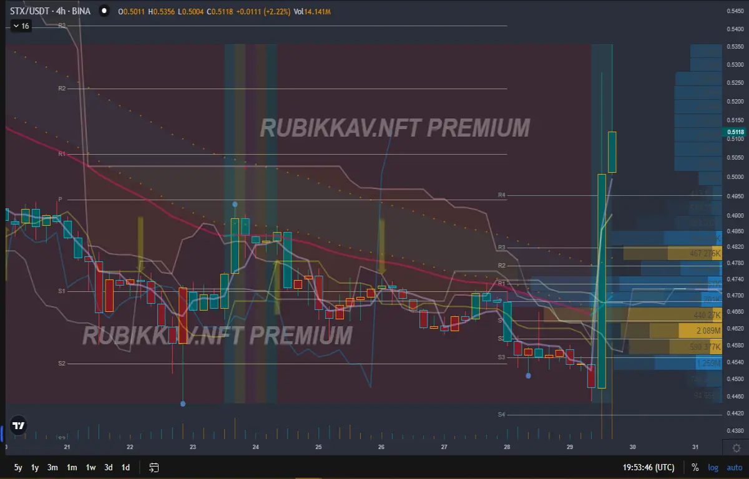Viewport: 749px width, 479px height.
Task: Select the 3d date range
Action: pyautogui.click(x=109, y=467)
